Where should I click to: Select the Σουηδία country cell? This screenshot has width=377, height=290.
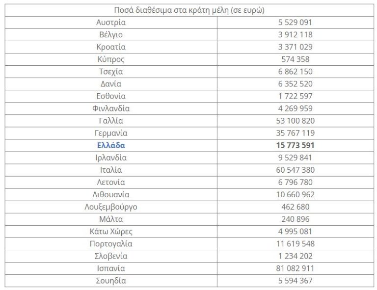click(x=111, y=281)
